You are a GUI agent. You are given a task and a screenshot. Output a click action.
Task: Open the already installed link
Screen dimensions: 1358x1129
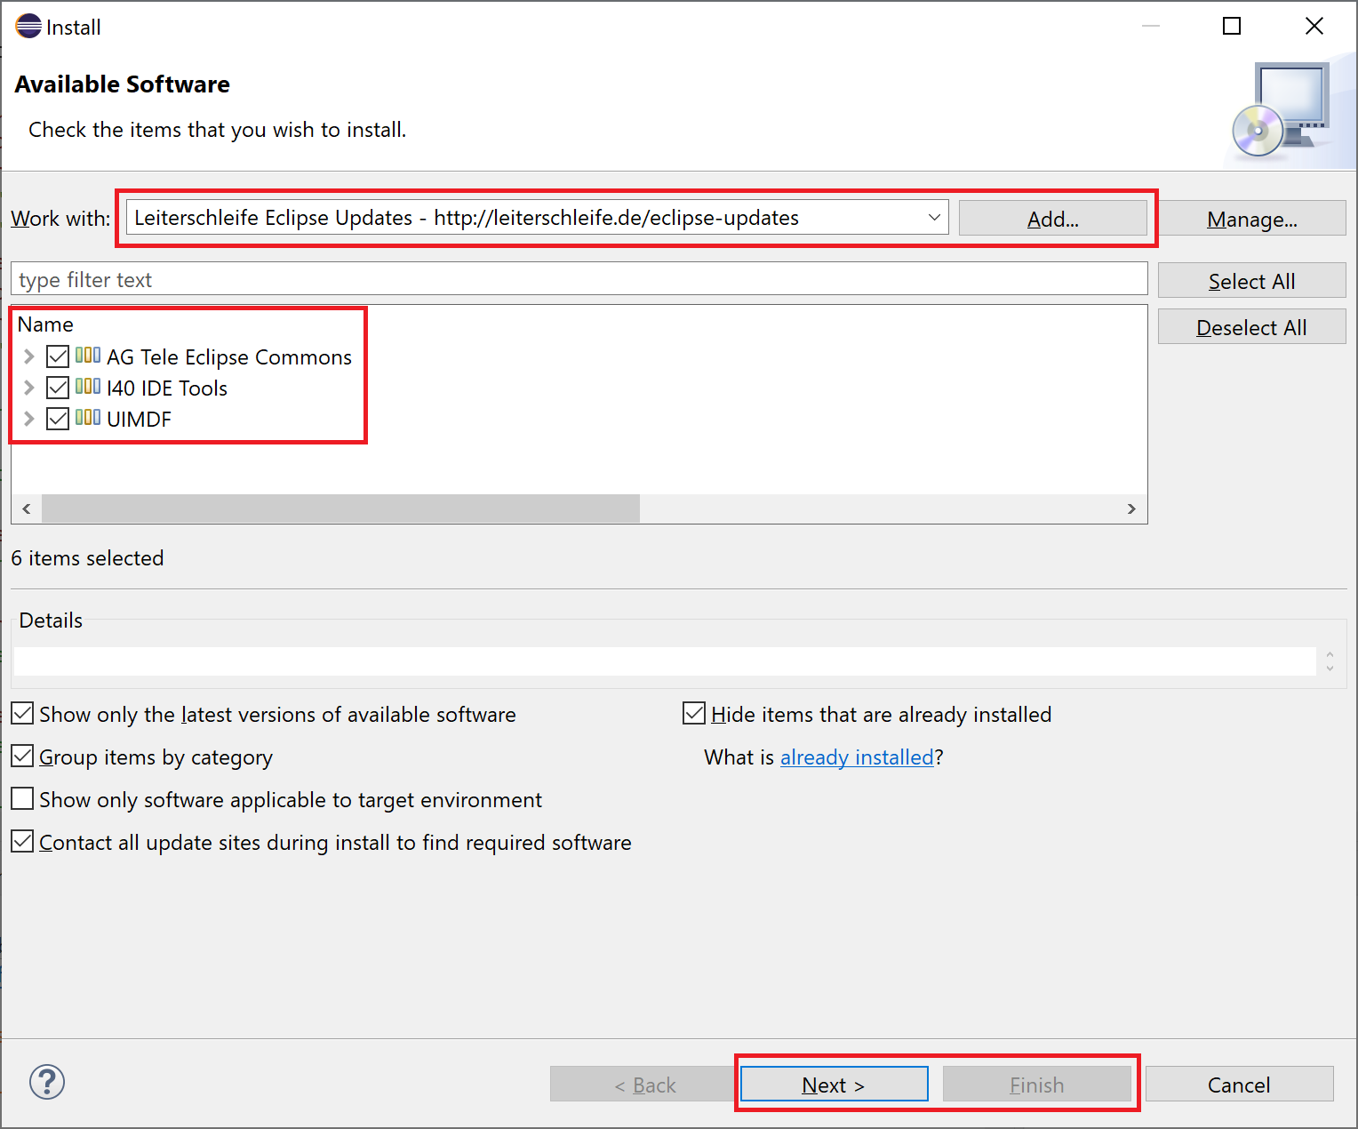pos(857,757)
